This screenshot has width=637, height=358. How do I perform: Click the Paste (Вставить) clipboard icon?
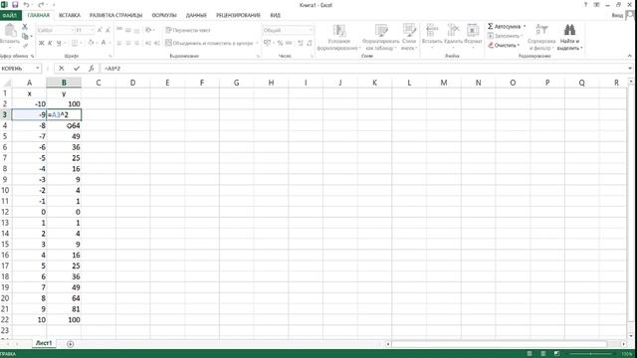(10, 31)
